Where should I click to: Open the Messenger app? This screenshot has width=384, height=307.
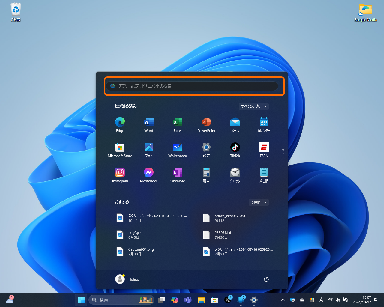[x=149, y=175]
